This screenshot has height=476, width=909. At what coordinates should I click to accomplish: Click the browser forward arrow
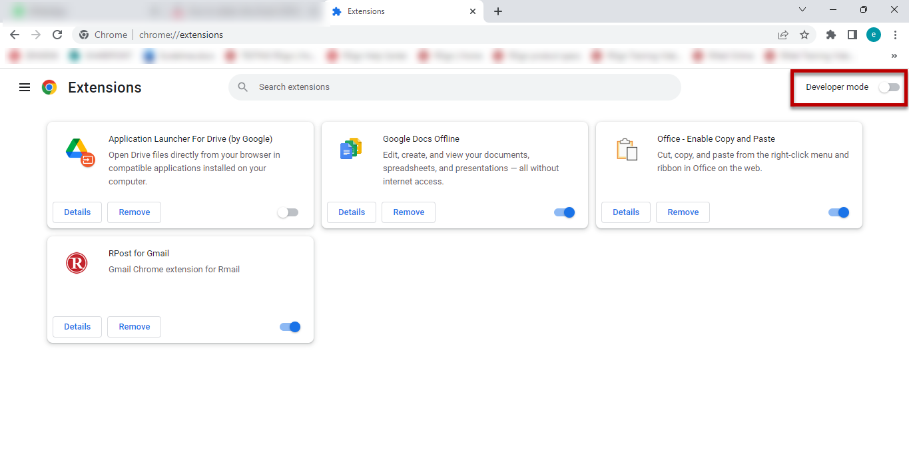(x=36, y=35)
